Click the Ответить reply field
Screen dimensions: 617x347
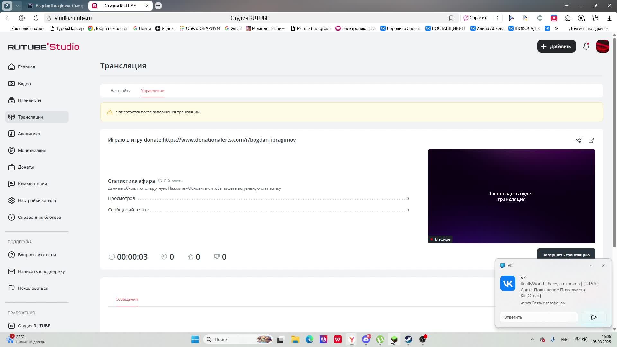(x=539, y=317)
